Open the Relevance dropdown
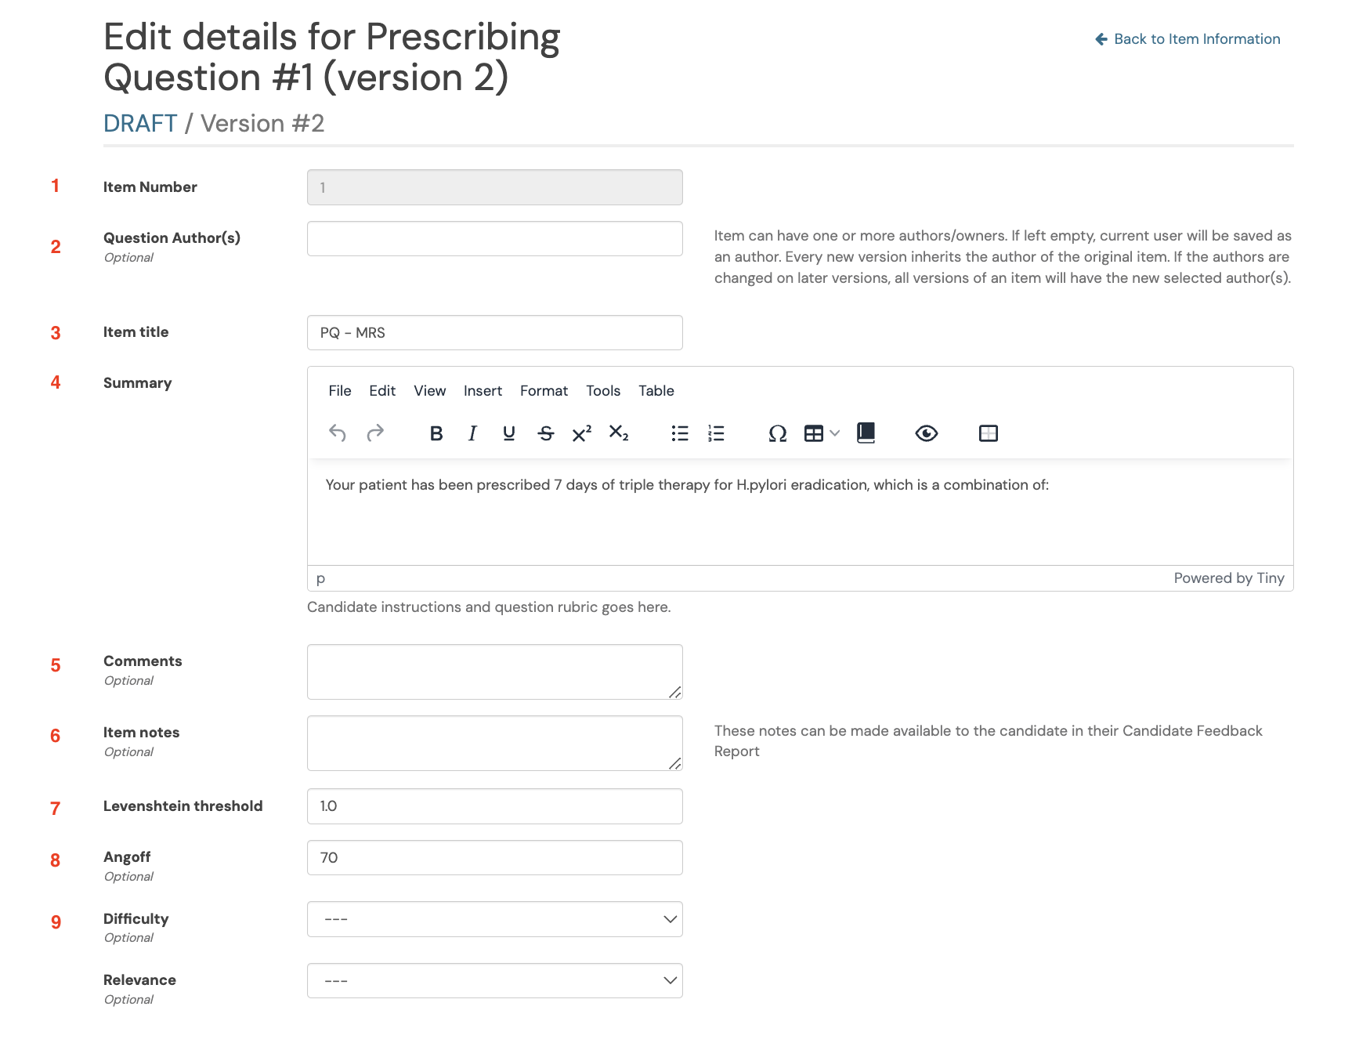The width and height of the screenshot is (1352, 1039). (x=495, y=981)
